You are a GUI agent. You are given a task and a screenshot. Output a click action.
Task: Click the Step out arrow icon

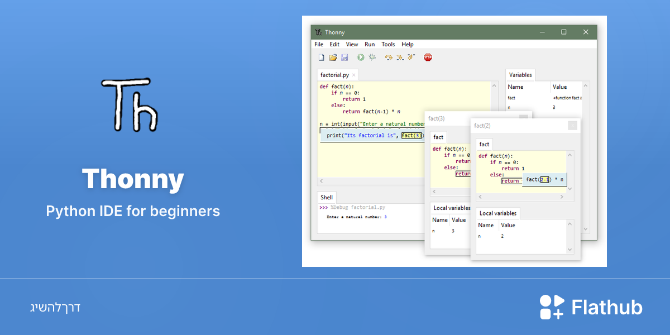411,57
